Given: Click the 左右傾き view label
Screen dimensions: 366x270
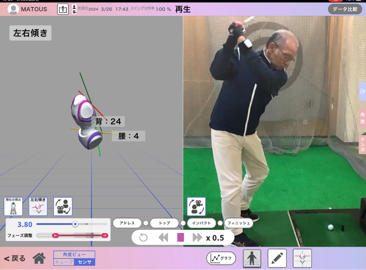Looking at the screenshot, I should click(x=30, y=33).
